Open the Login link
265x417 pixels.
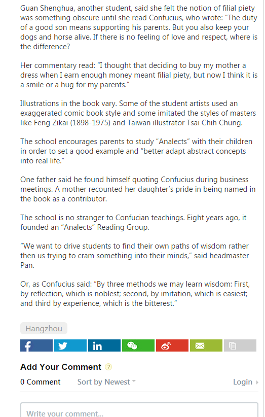tap(243, 382)
